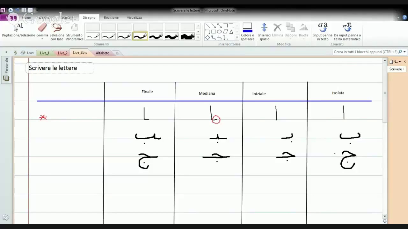Click the Finale column header text
The width and height of the screenshot is (408, 229).
[x=147, y=92]
